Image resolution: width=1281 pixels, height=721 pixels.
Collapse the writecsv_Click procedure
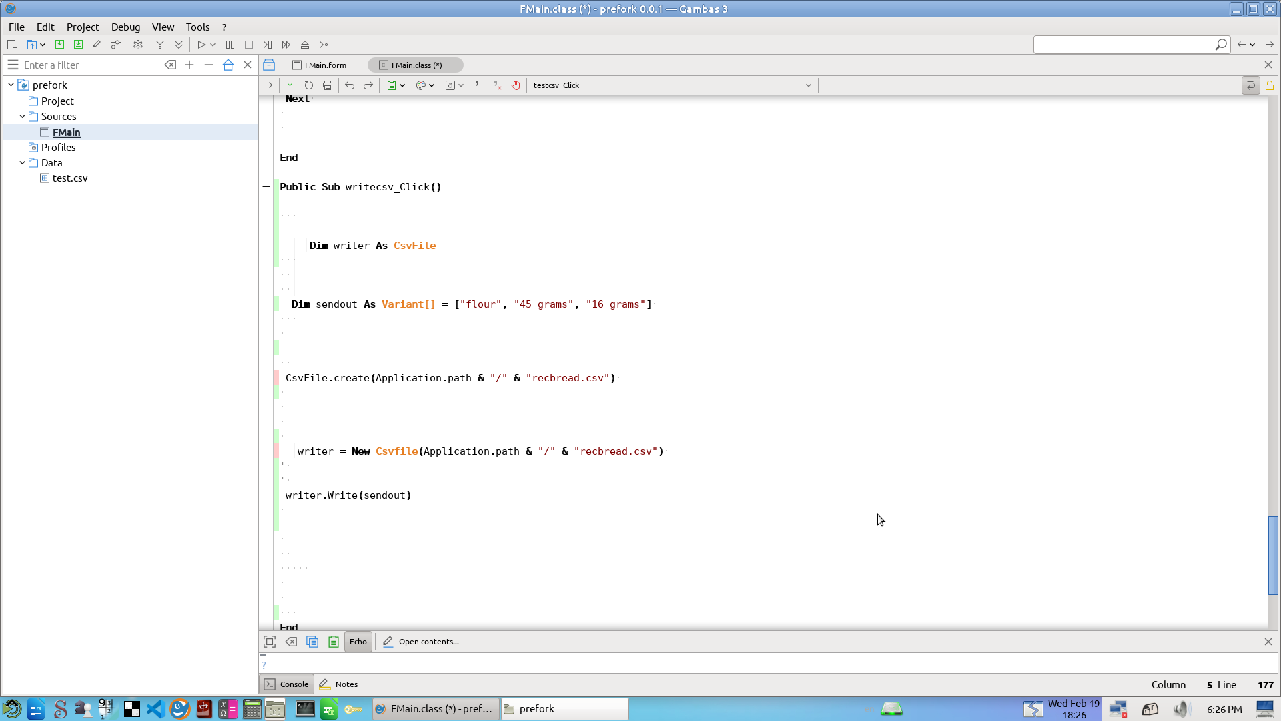coord(266,186)
